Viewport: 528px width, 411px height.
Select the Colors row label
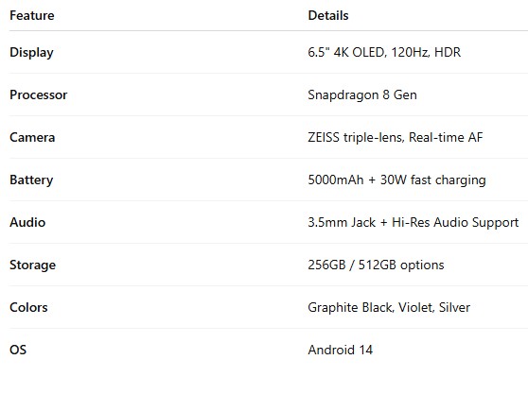[28, 307]
